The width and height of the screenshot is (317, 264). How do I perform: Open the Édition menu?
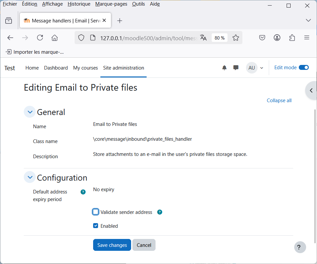tap(29, 4)
